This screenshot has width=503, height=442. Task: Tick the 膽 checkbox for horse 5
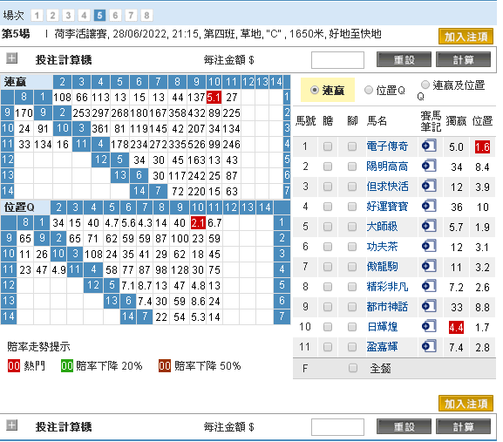pos(328,227)
